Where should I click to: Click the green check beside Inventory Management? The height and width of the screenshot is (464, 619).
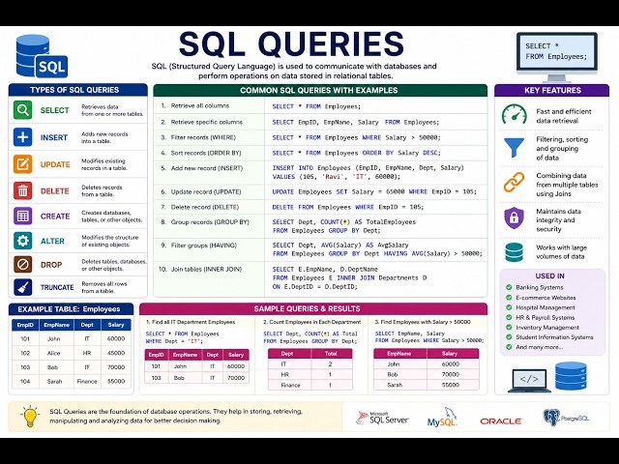(x=509, y=327)
